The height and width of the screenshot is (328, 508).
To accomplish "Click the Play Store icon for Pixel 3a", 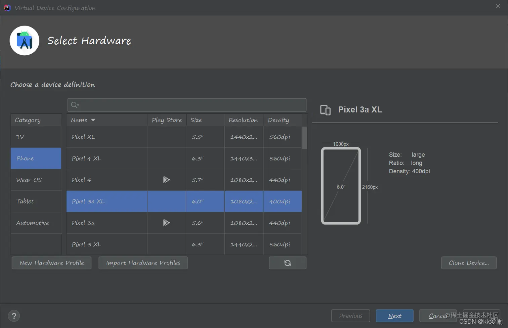I will 166,223.
